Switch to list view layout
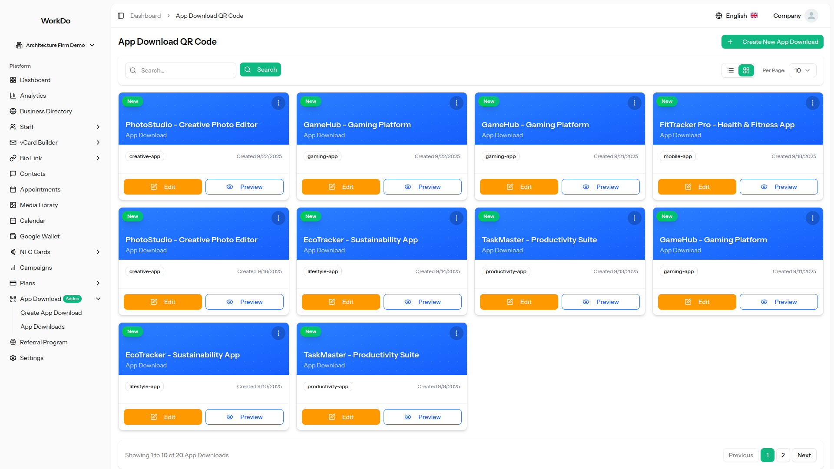 [731, 70]
